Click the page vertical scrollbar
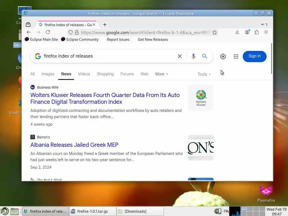This screenshot has width=288, height=216. pyautogui.click(x=271, y=59)
